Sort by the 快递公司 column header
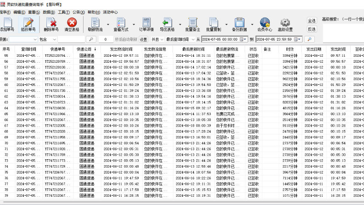The image size is (364, 205). click(x=87, y=49)
